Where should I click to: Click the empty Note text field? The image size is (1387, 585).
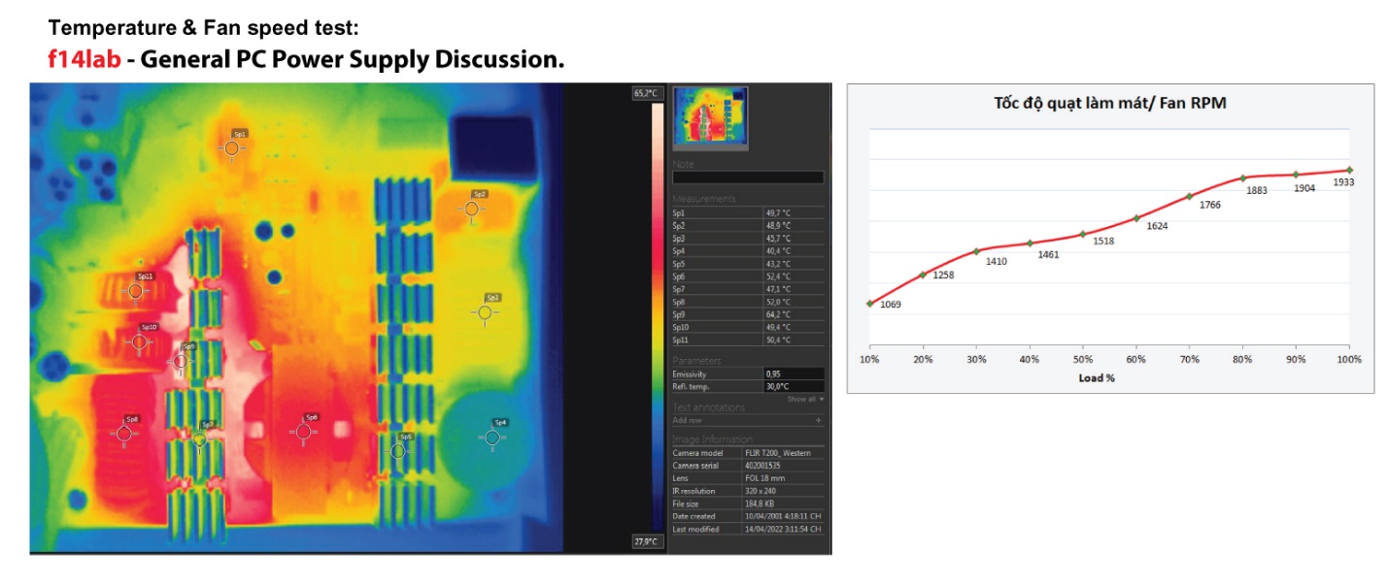(748, 178)
